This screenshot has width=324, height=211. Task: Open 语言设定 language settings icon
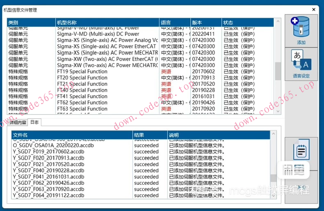(301, 64)
